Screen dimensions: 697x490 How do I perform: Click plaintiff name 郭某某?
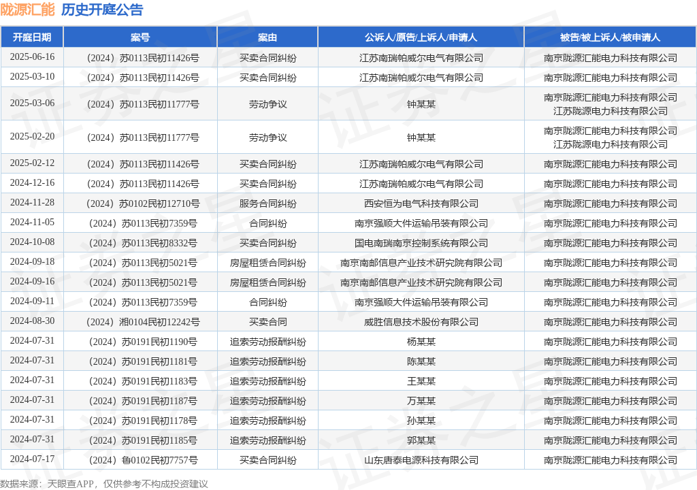[421, 440]
